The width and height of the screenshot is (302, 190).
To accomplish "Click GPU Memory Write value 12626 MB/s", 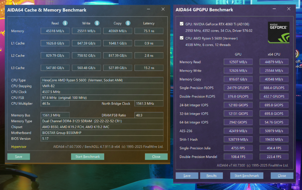I will click(x=238, y=71).
